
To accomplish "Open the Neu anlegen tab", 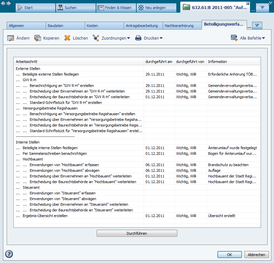I will point(156,8).
